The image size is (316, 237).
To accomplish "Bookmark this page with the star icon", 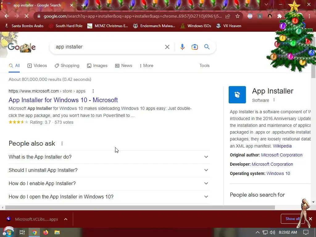I will [238, 16].
